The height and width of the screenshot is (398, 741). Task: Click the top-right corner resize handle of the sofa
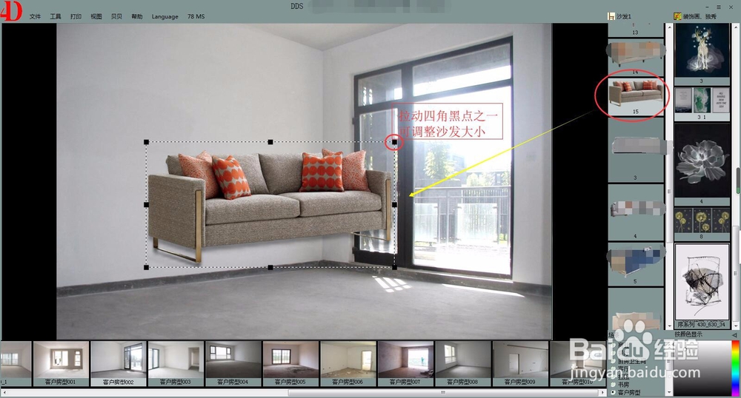click(x=395, y=142)
